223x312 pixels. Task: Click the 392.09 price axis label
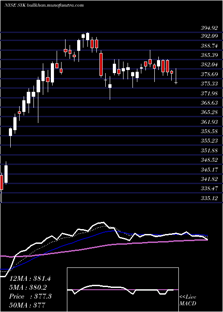(x=209, y=37)
